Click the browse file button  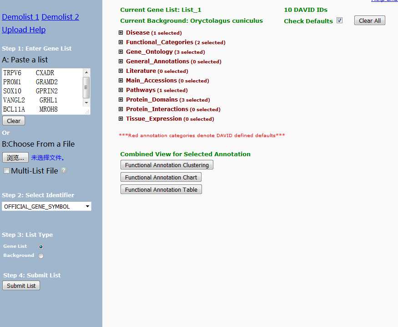[15, 158]
